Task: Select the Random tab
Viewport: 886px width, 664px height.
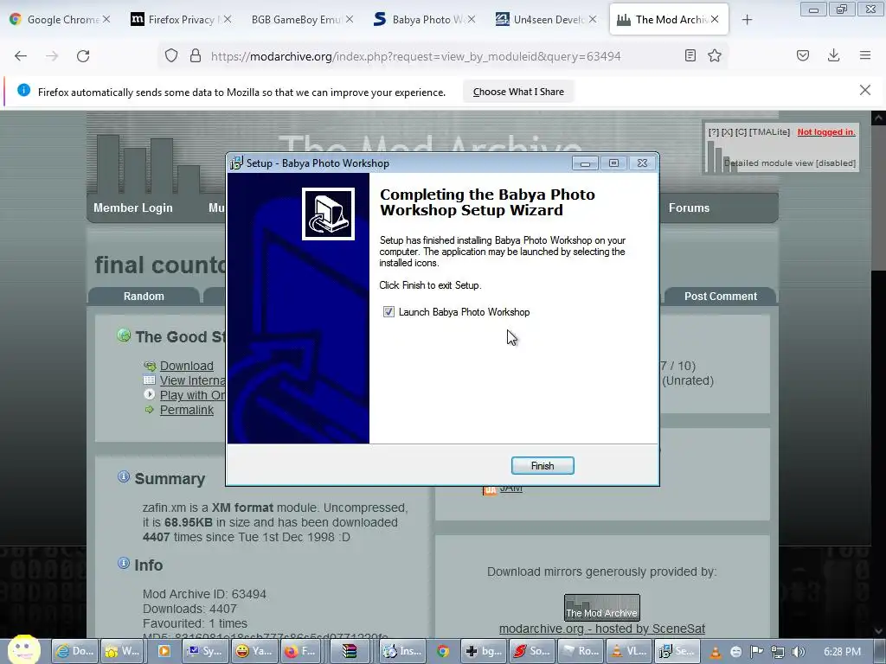Action: (x=144, y=297)
